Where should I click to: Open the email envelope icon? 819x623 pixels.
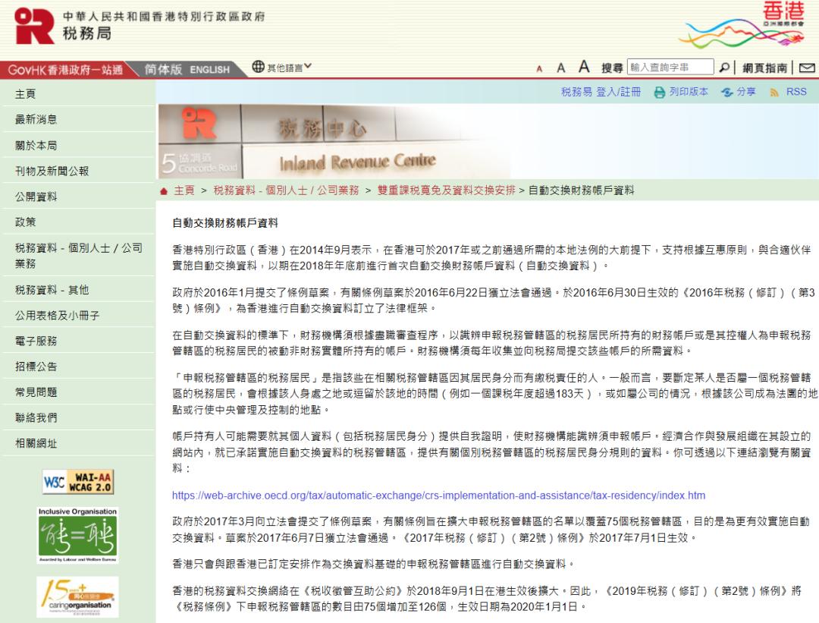[806, 68]
